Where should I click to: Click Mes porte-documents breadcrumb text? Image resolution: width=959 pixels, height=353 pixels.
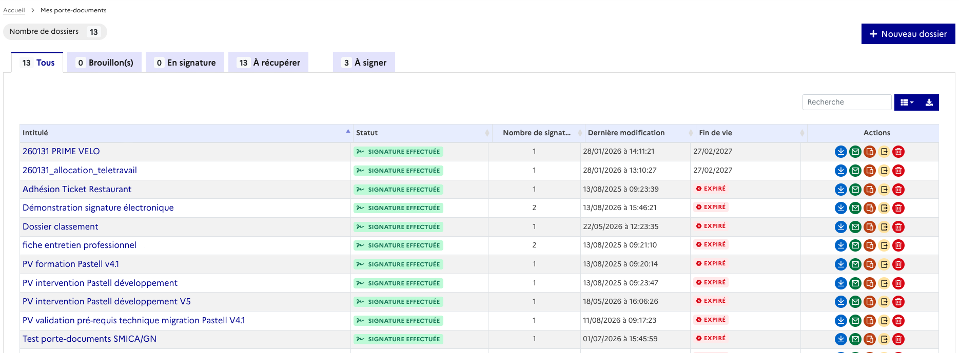coord(73,10)
